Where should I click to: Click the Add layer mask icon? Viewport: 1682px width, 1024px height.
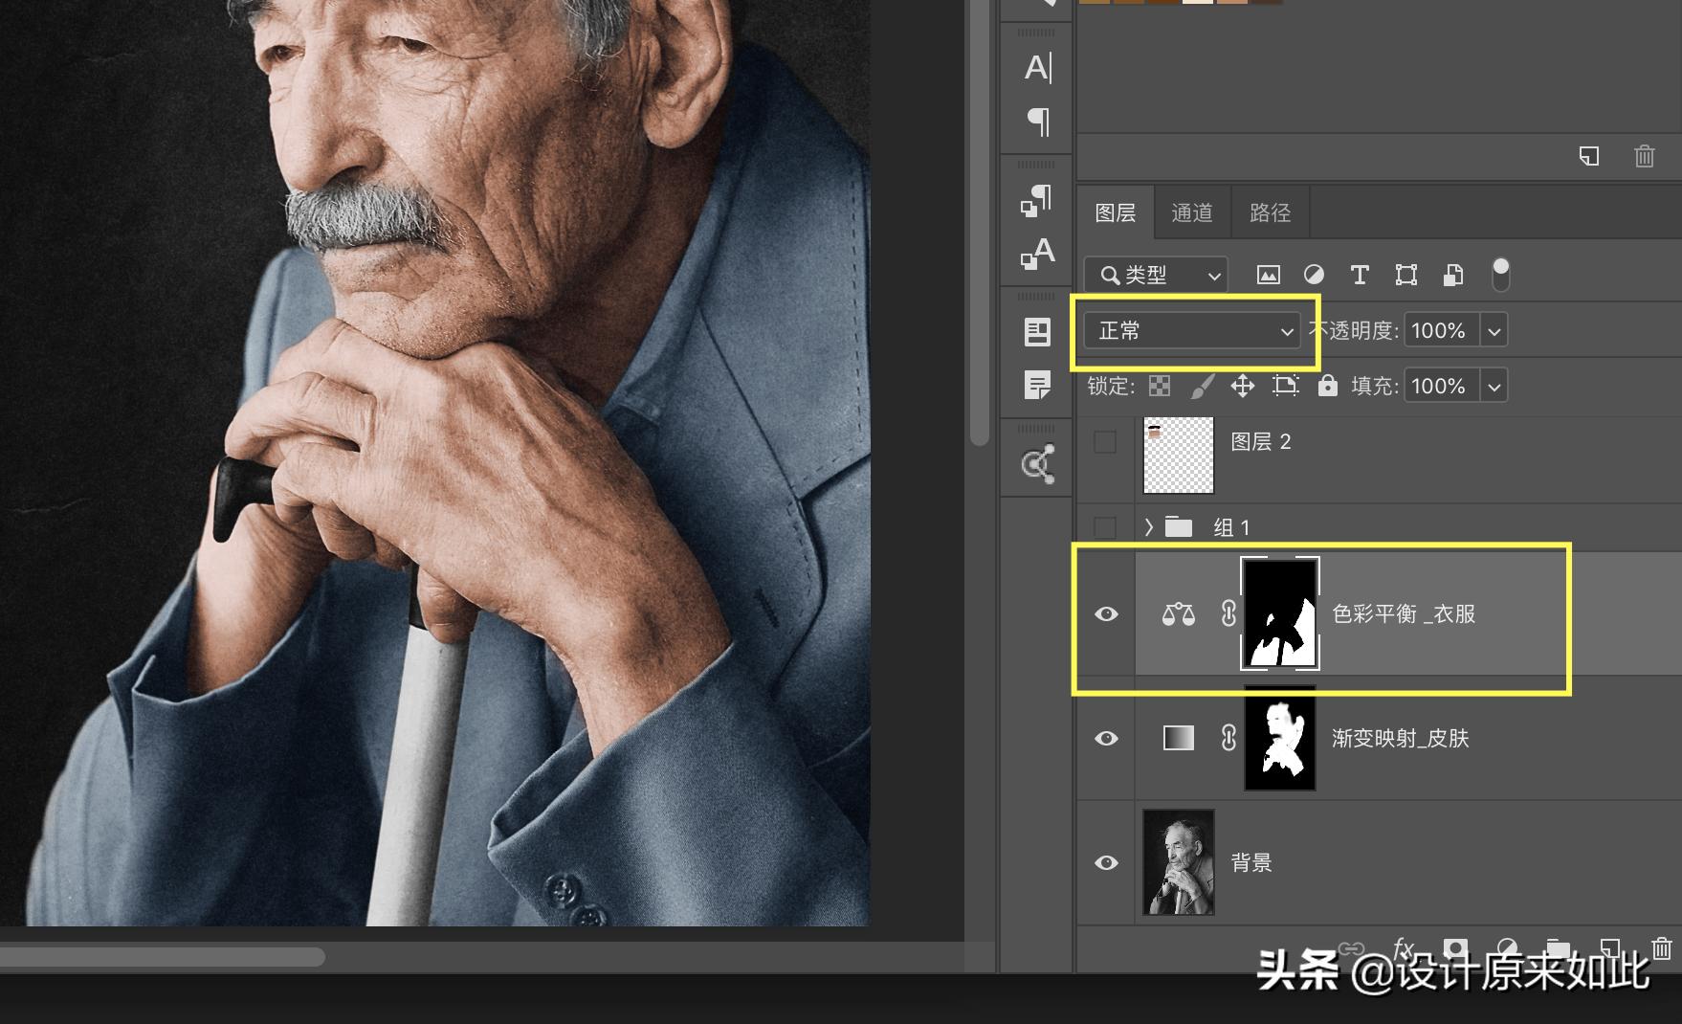pos(1456,948)
